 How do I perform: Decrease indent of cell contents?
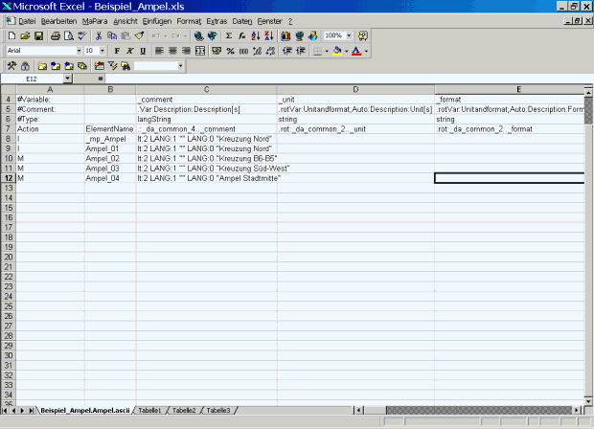coord(287,51)
